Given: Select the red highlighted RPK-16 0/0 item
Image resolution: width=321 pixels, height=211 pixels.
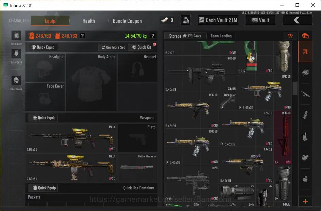Looking at the screenshot, I should tap(283, 138).
